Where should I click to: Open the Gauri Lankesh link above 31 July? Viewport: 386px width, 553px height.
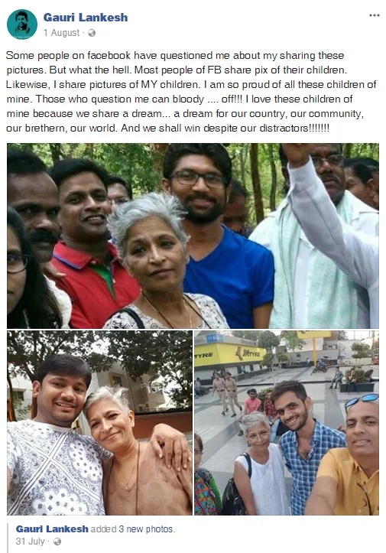[52, 529]
